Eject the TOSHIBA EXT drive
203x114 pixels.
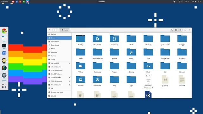[69, 78]
